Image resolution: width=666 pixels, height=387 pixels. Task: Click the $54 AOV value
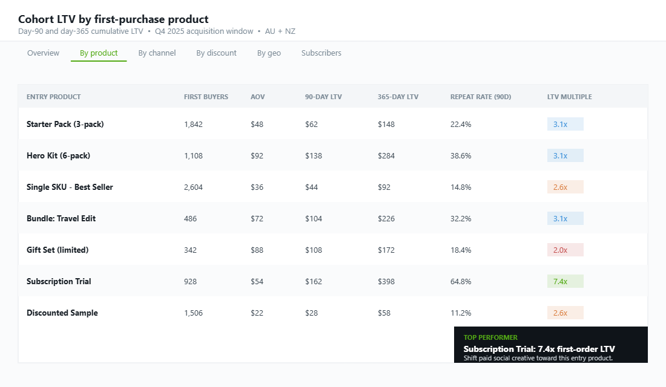(257, 281)
